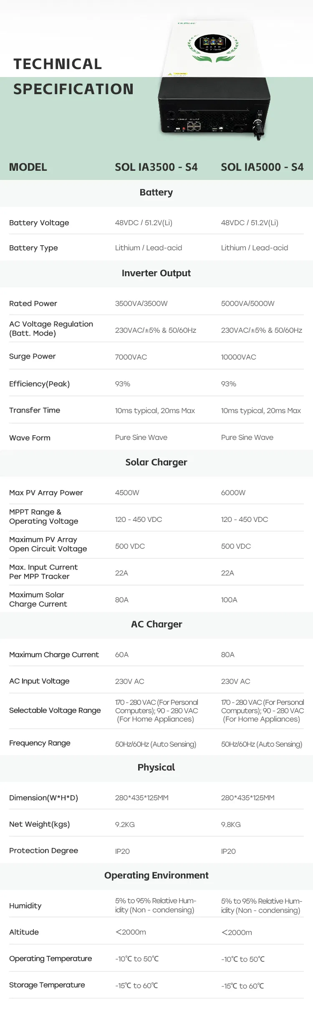Click the Inverter Output section heading
This screenshot has height=1030, width=313.
(156, 273)
